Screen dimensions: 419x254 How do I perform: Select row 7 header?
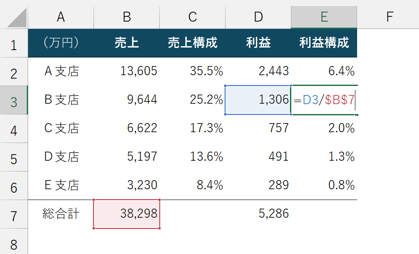point(14,214)
